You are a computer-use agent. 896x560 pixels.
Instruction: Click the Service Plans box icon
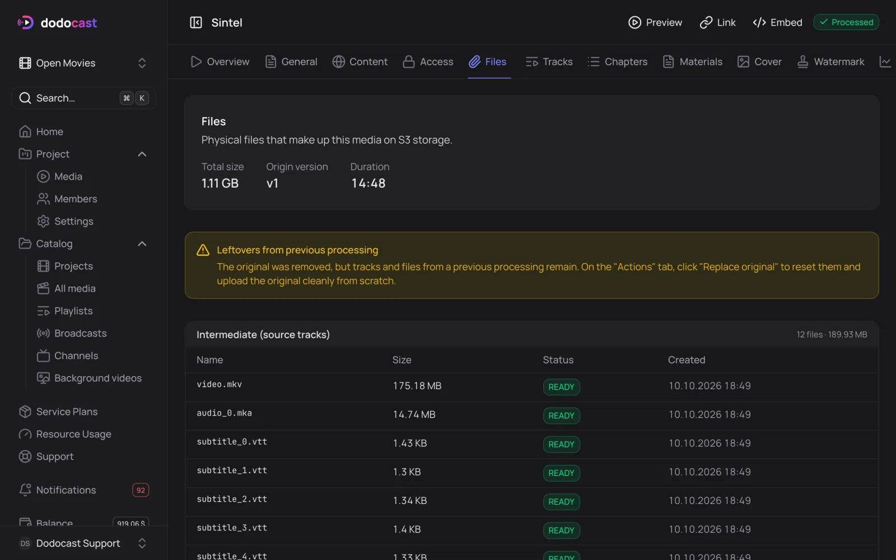tap(25, 412)
